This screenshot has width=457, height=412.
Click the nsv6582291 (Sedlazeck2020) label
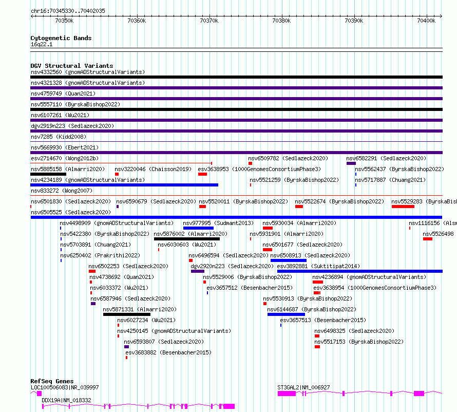point(386,158)
